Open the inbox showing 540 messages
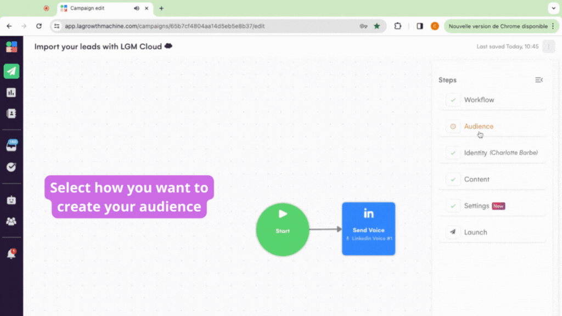 click(12, 145)
